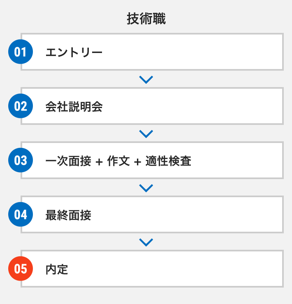292x304 pixels.
Task: Select the 最終面接 step text
Action: click(68, 215)
